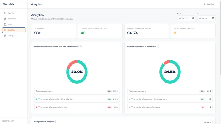221x124 pixels.
Task: Select the Shipments box icon
Action: pyautogui.click(x=5, y=19)
